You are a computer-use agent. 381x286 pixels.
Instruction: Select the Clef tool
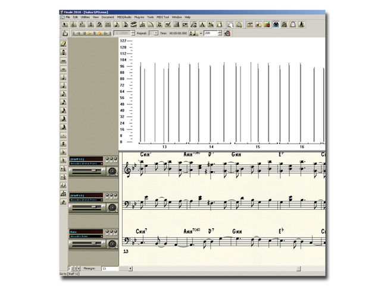click(99, 24)
